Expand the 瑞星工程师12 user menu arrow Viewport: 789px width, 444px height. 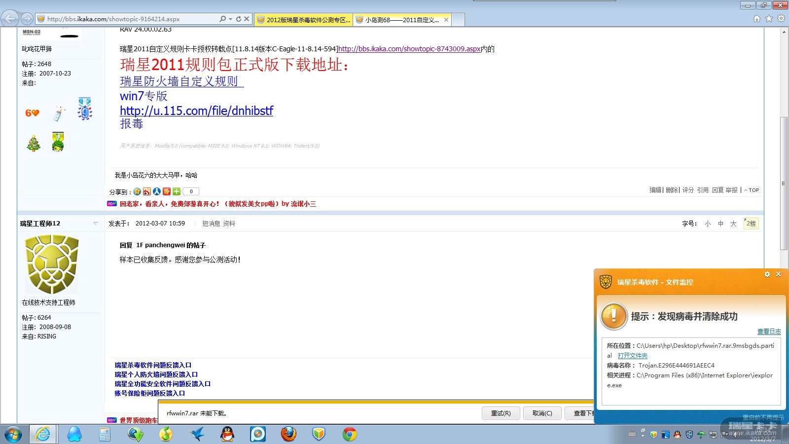tap(96, 223)
